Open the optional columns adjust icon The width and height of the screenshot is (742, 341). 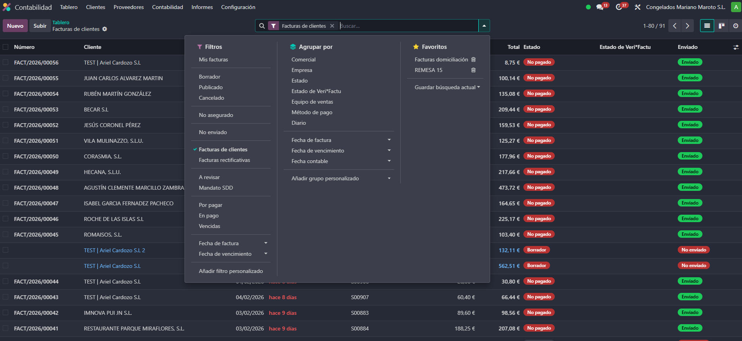[x=736, y=47]
